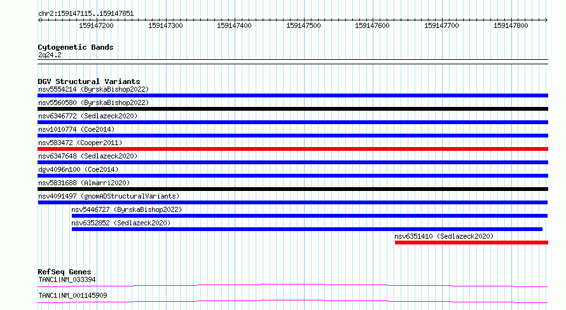Open variant nsv6352852 (Sedlazeck2020) label

[x=121, y=223]
